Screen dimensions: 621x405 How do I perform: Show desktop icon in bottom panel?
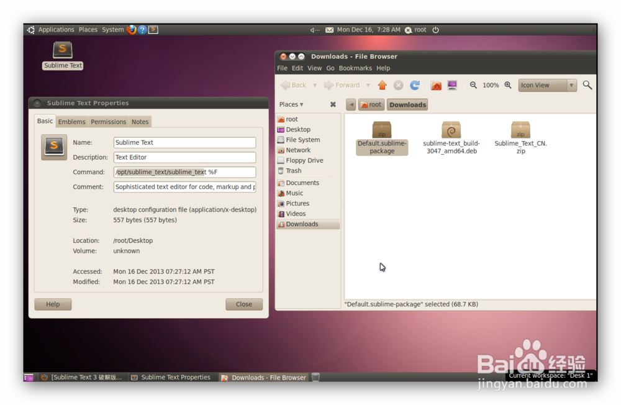click(29, 378)
